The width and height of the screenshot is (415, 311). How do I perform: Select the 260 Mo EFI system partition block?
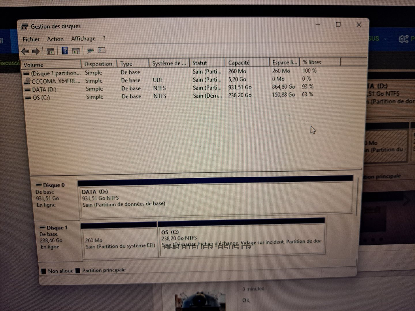click(120, 243)
